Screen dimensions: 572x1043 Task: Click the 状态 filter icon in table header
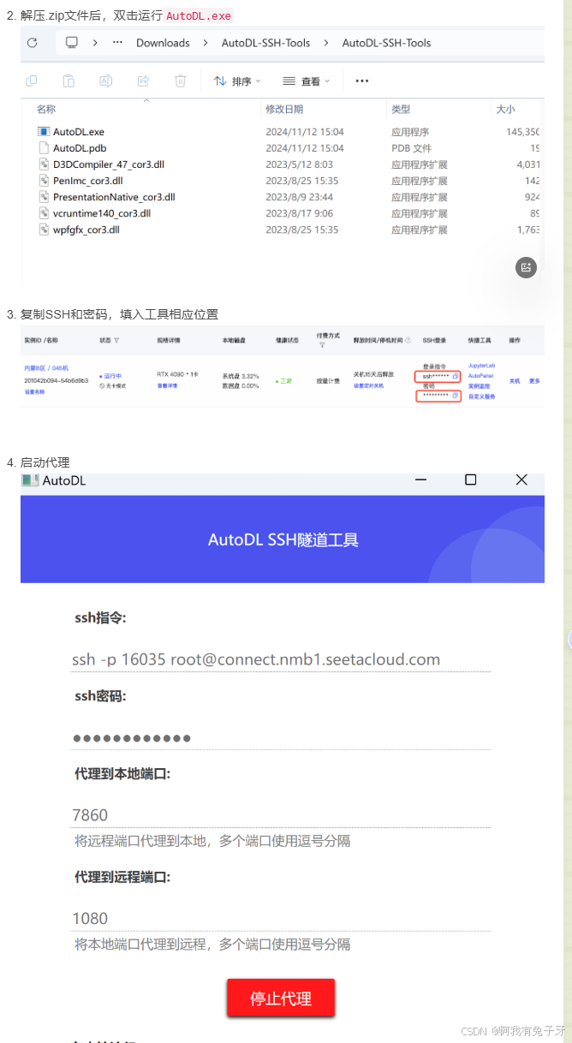click(116, 340)
